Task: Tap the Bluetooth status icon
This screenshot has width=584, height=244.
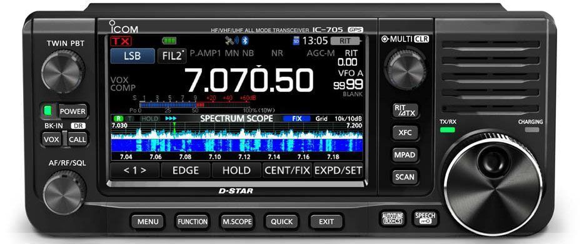Action: [245, 40]
